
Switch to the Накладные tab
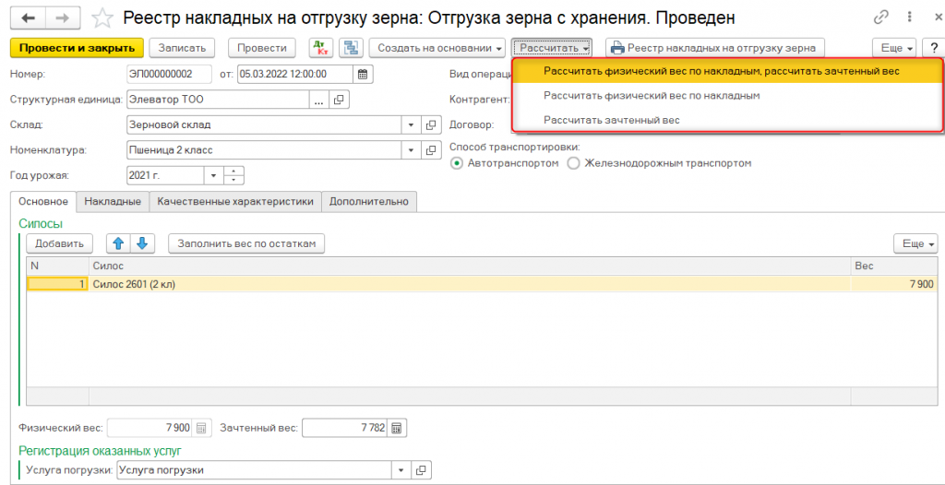[x=113, y=201]
